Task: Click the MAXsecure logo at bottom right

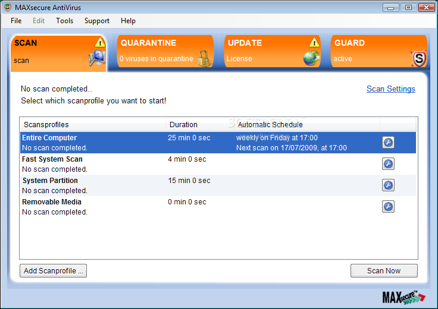Action: 403,297
